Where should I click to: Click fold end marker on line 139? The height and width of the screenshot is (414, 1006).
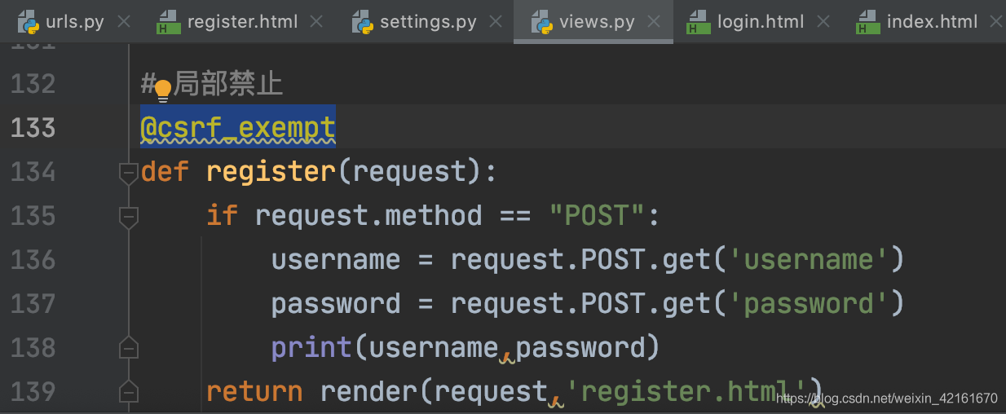[128, 392]
